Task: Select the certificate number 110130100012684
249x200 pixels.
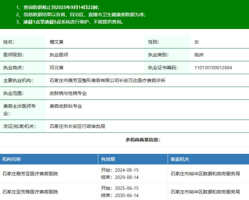Action: (213, 68)
